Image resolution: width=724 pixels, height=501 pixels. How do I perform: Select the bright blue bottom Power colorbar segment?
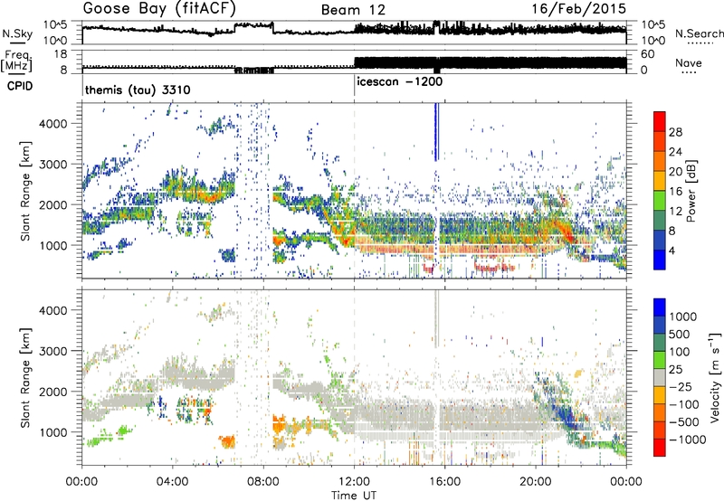(660, 260)
